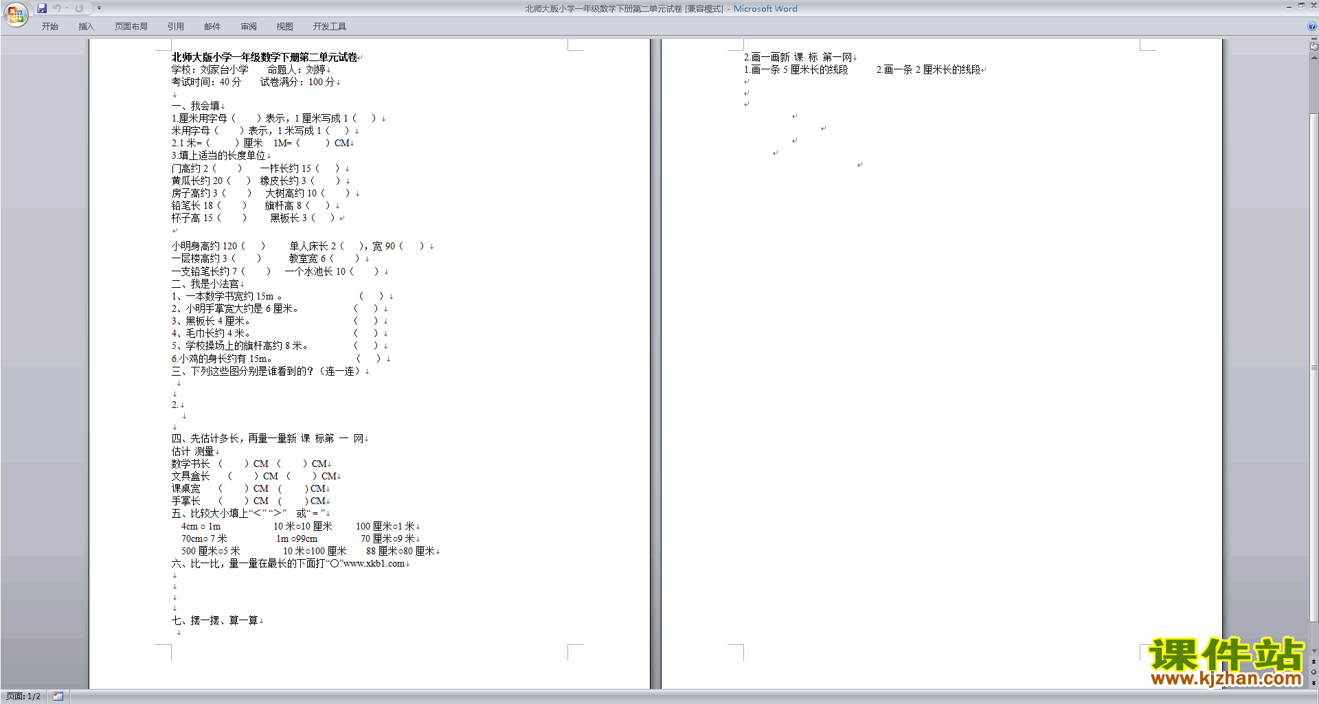Click the heading '一、我会填'
Viewport: 1319px width, 704px height.
[x=195, y=106]
